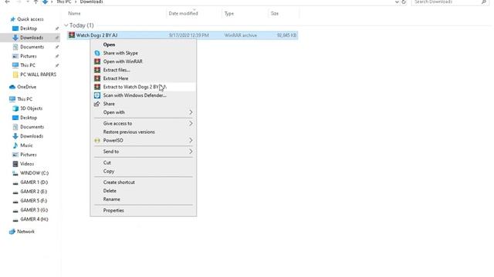The image size is (494, 277).
Task: Click the WinRAR icon beside Open with WinRAR
Action: [97, 62]
